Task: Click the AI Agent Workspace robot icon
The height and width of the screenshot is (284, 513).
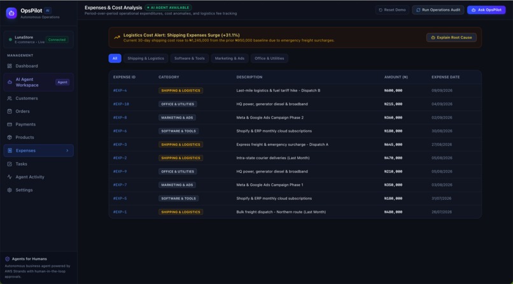Action: click(x=10, y=82)
